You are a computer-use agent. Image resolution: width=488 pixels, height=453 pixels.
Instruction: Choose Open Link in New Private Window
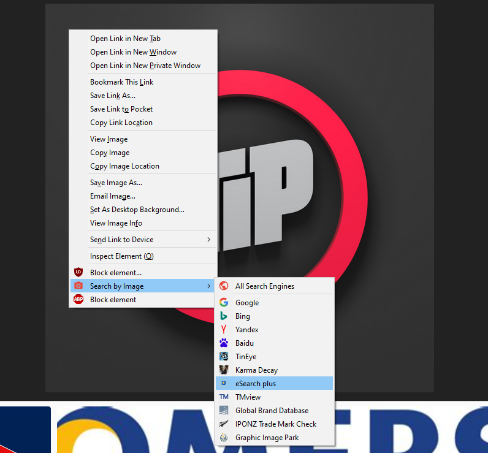coord(143,66)
